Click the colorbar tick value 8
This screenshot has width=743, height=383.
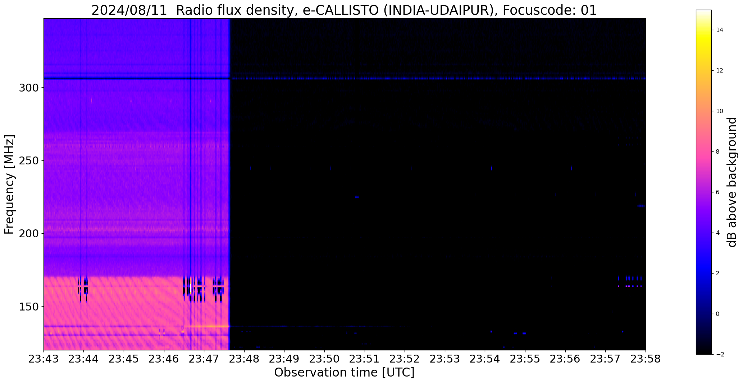(x=718, y=151)
